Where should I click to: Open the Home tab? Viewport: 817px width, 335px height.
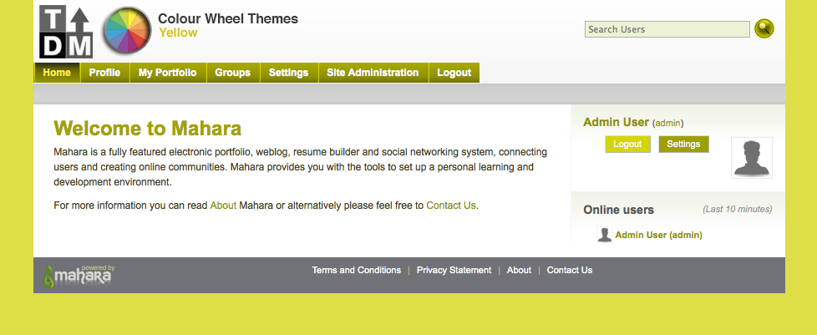click(57, 73)
